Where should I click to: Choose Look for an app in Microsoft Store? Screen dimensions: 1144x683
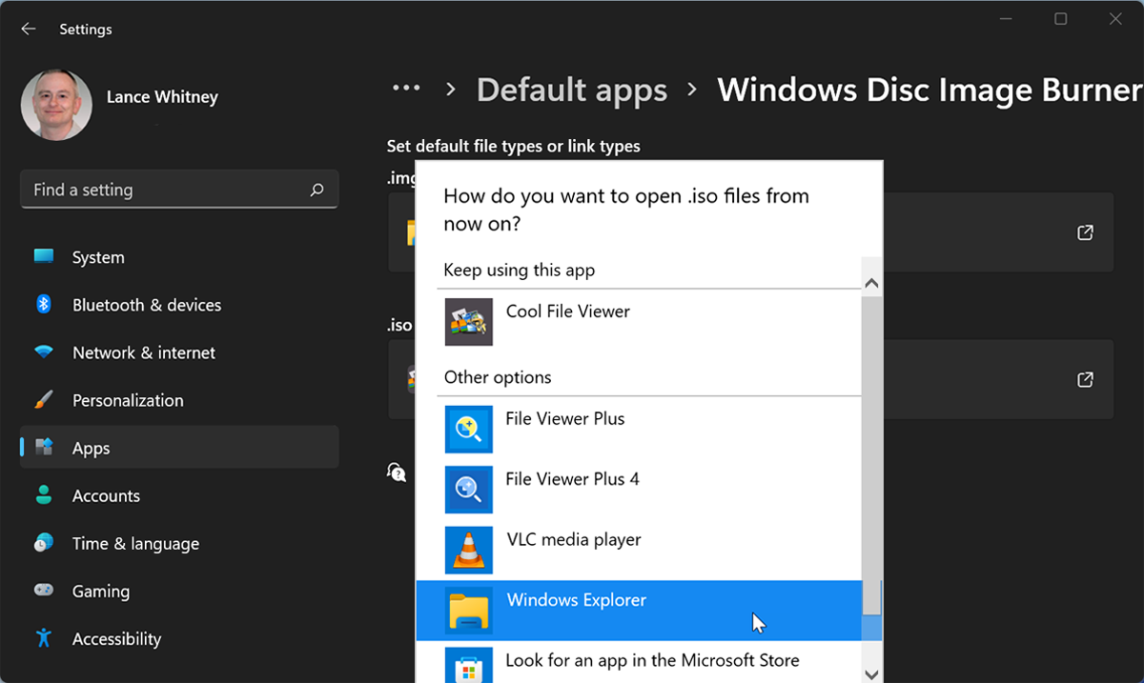click(x=652, y=661)
